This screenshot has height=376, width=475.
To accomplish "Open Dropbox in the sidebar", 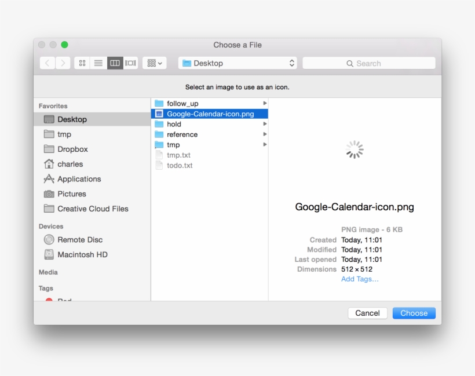I will [92, 149].
